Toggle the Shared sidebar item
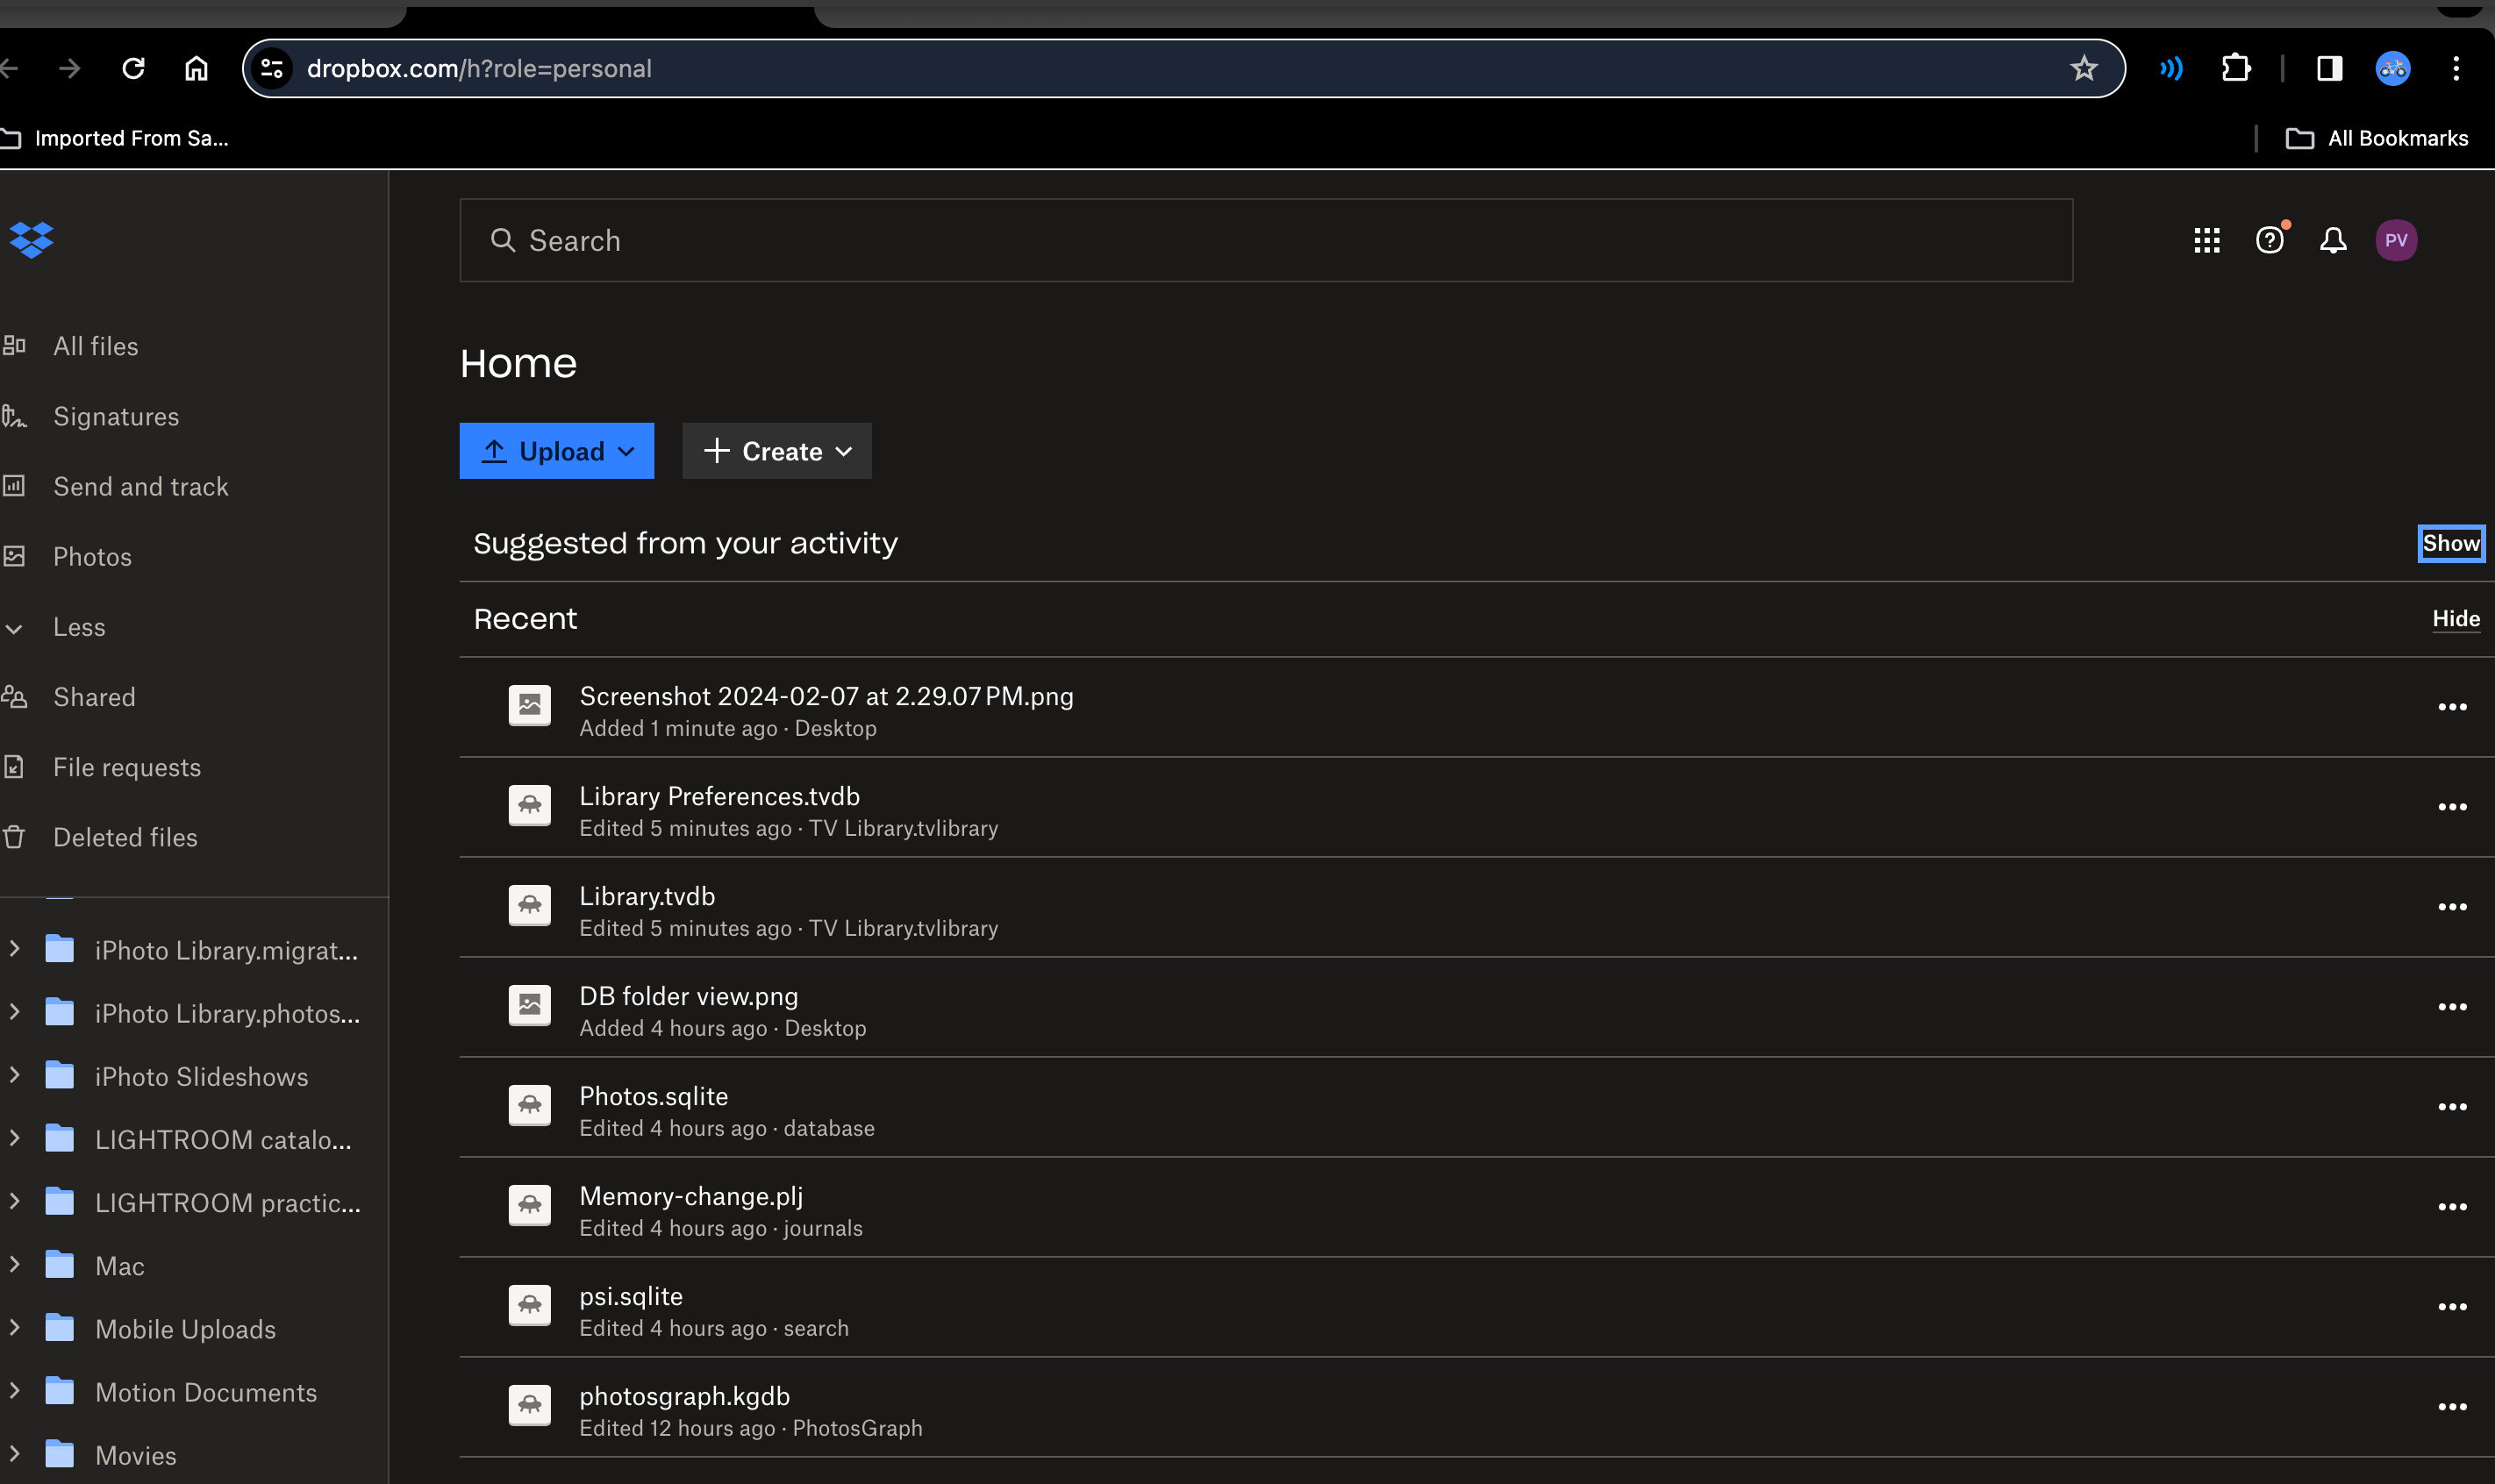The height and width of the screenshot is (1484, 2495). coord(94,696)
